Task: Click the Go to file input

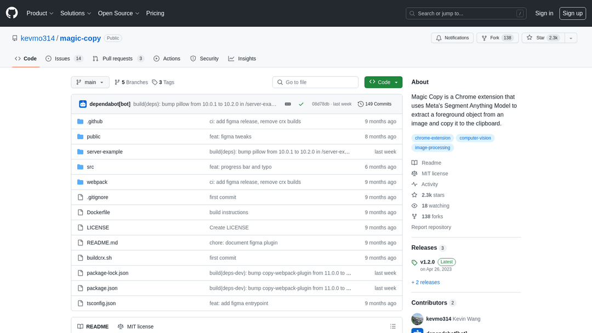Action: 315,82
